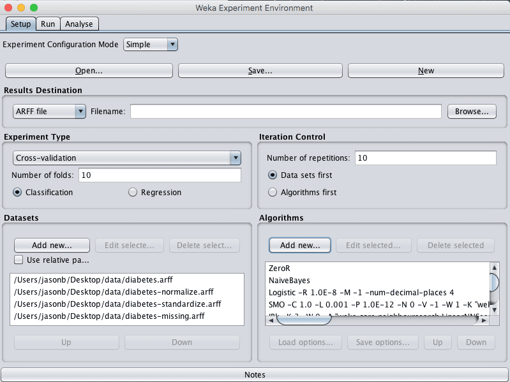Click Save options... button
510x382 pixels.
[x=383, y=342]
